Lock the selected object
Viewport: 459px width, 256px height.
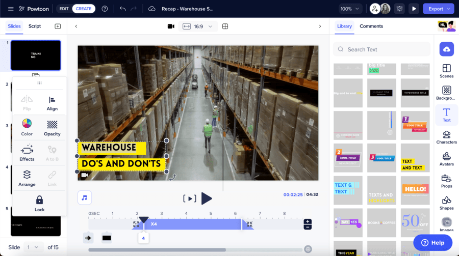coord(39,204)
